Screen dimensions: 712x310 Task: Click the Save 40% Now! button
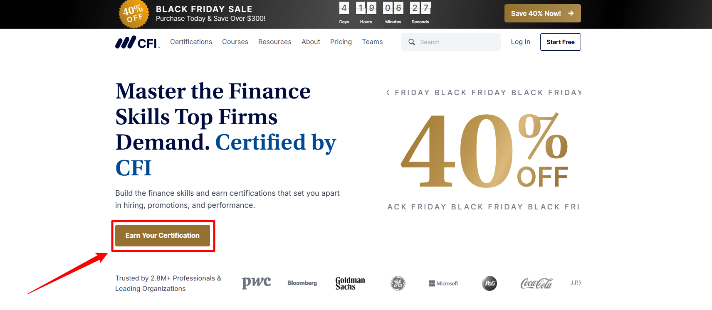[542, 13]
